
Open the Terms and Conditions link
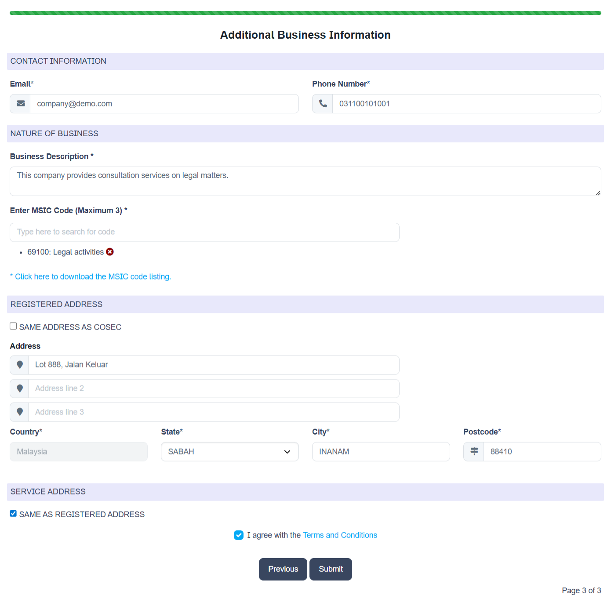click(340, 535)
